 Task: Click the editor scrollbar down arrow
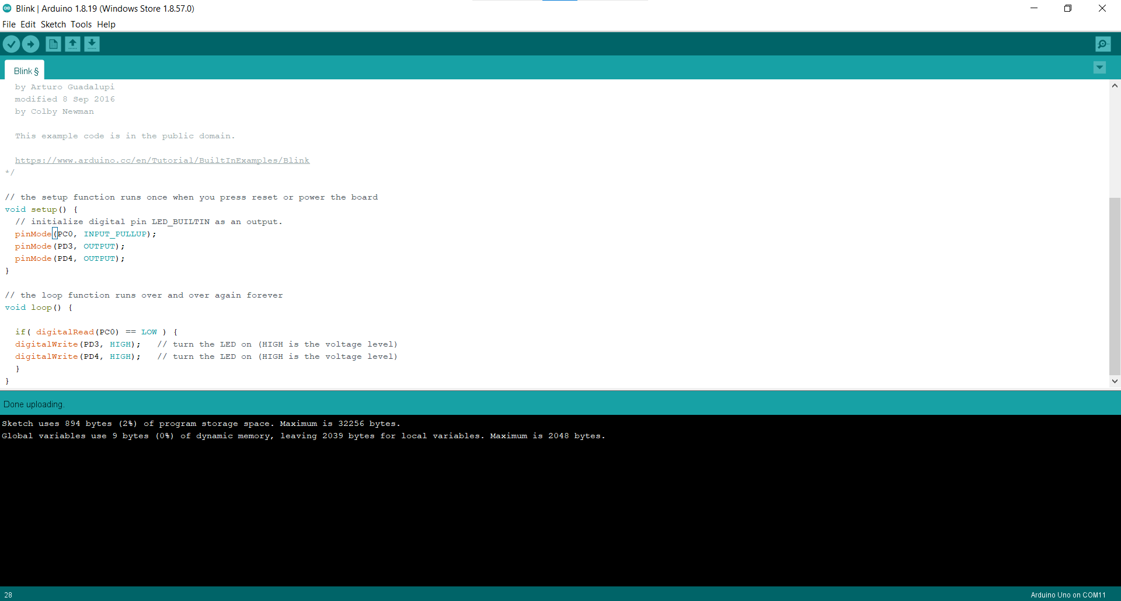[1115, 381]
